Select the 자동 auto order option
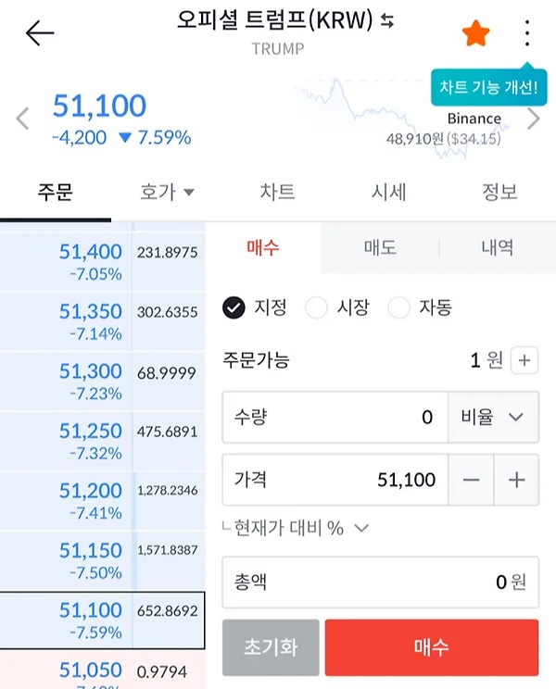This screenshot has height=689, width=556. pos(420,307)
